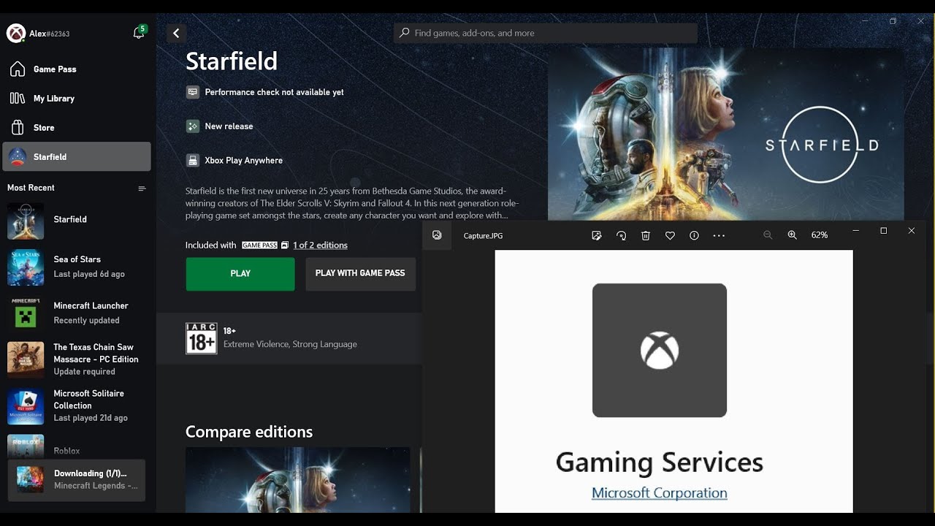The width and height of the screenshot is (935, 526).
Task: Open the Most Recent sort menu icon
Action: (142, 188)
